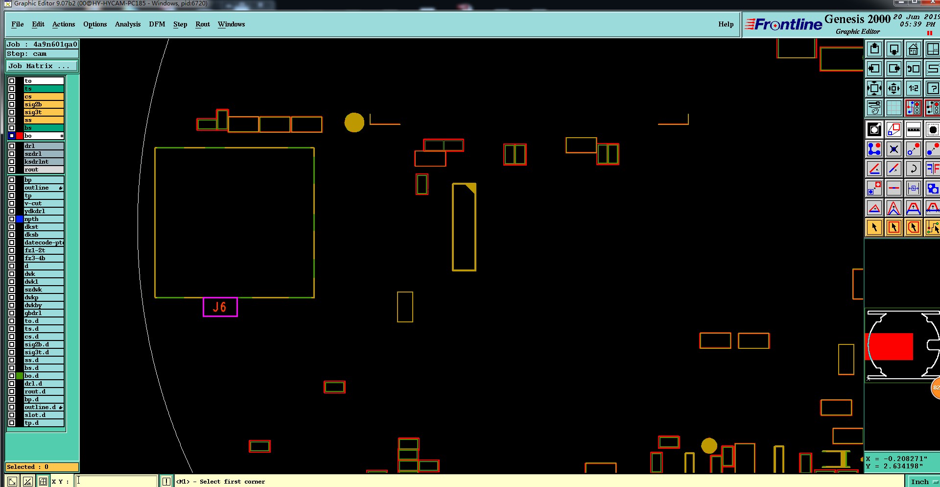Open the wrench and palette settings icon
The height and width of the screenshot is (487, 940).
click(x=874, y=107)
